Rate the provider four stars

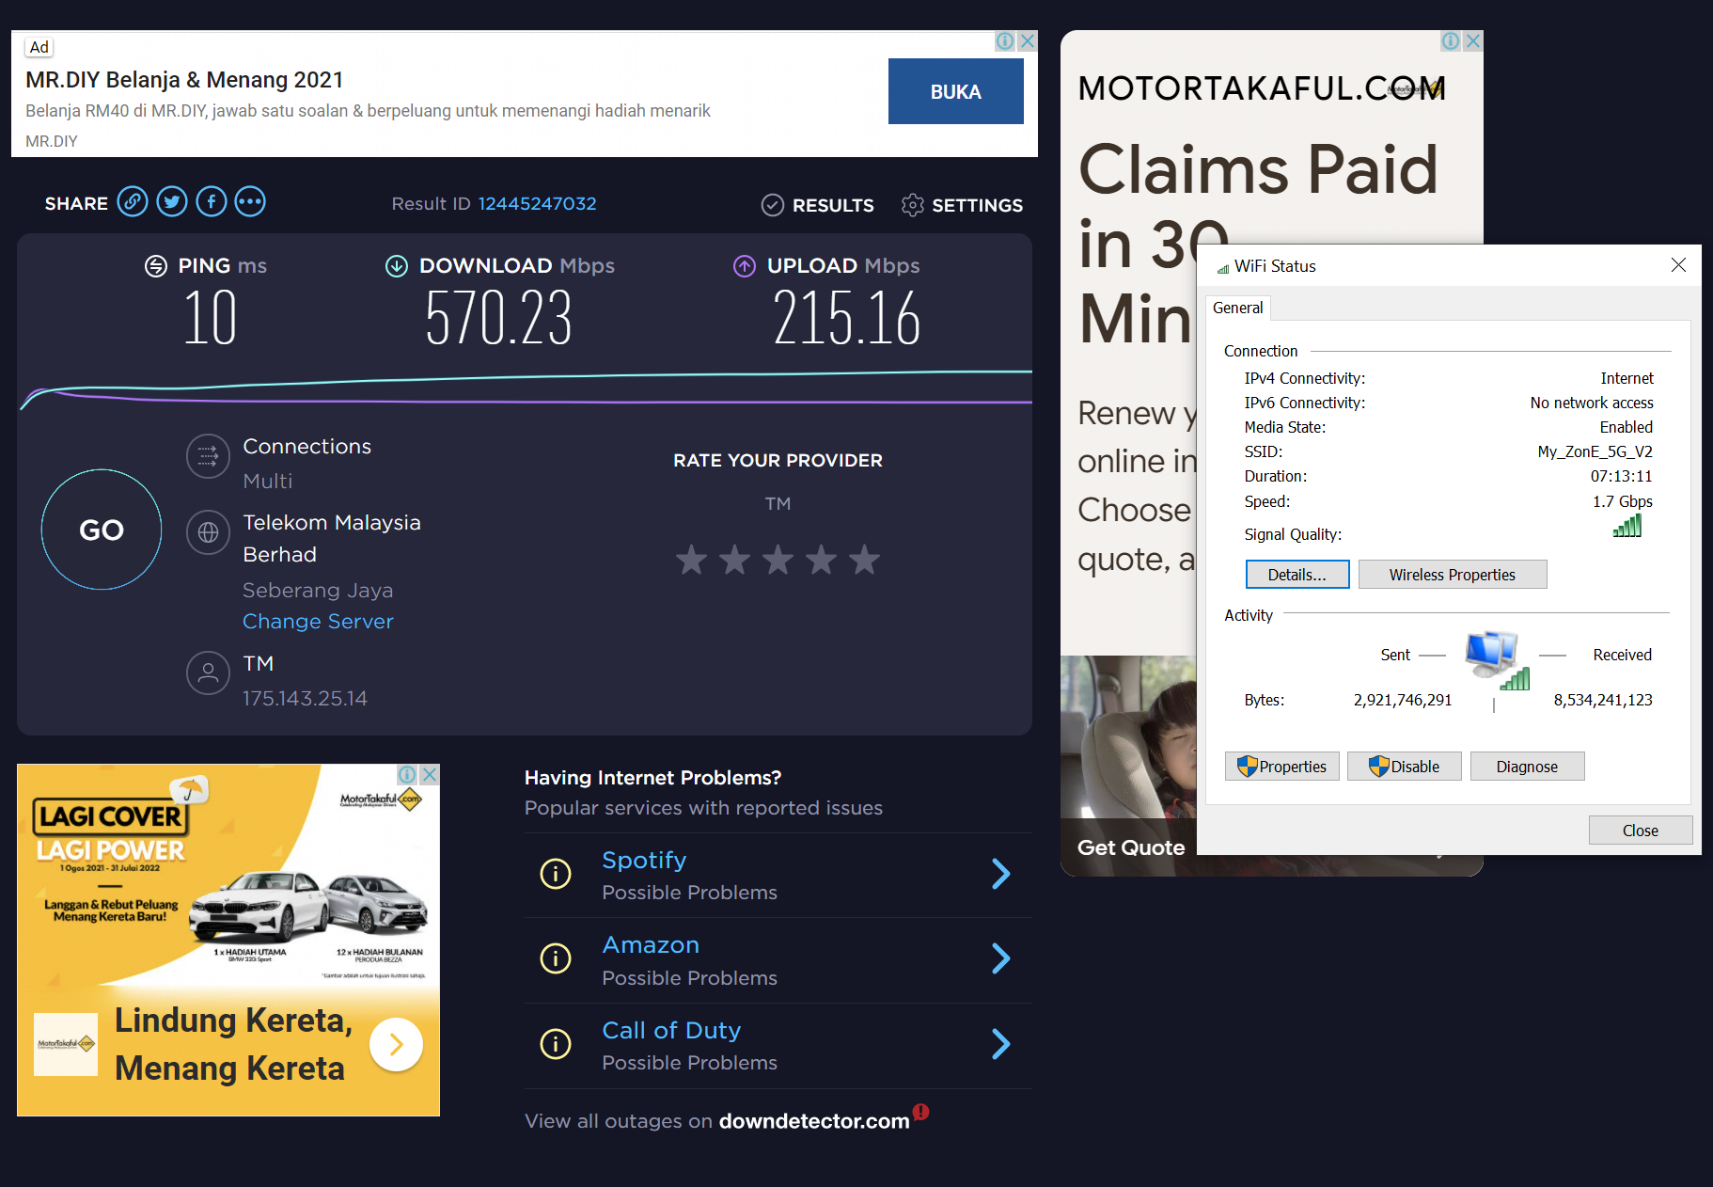tap(821, 560)
